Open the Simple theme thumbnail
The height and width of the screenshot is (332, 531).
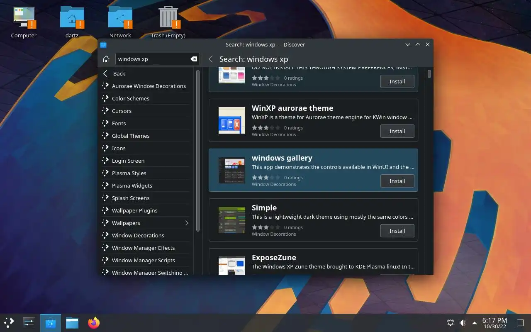click(x=232, y=220)
